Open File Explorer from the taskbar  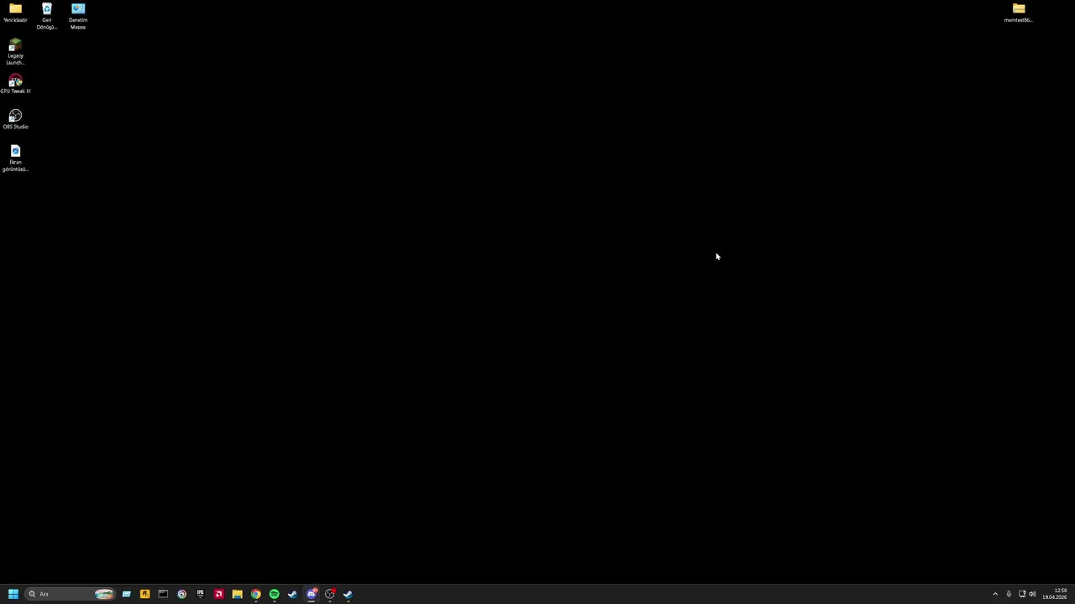click(237, 594)
